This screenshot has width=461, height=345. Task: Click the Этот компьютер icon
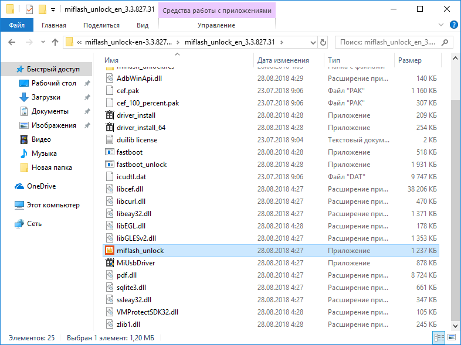click(19, 205)
